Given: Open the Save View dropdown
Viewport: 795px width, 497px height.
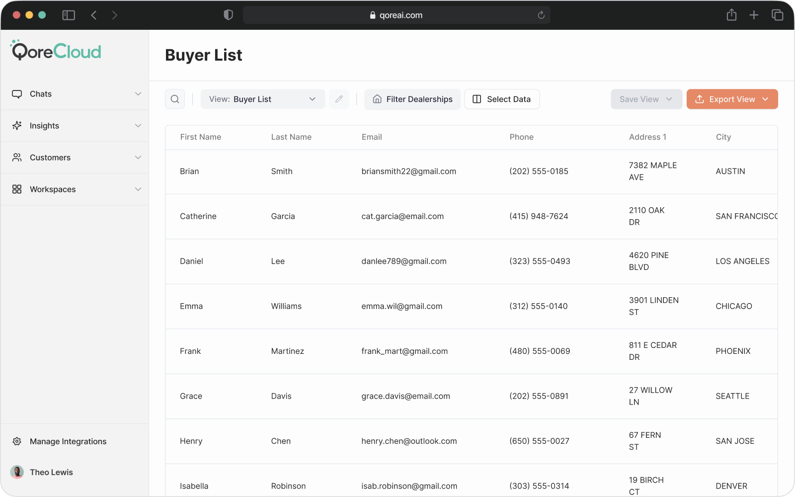Looking at the screenshot, I should point(646,99).
